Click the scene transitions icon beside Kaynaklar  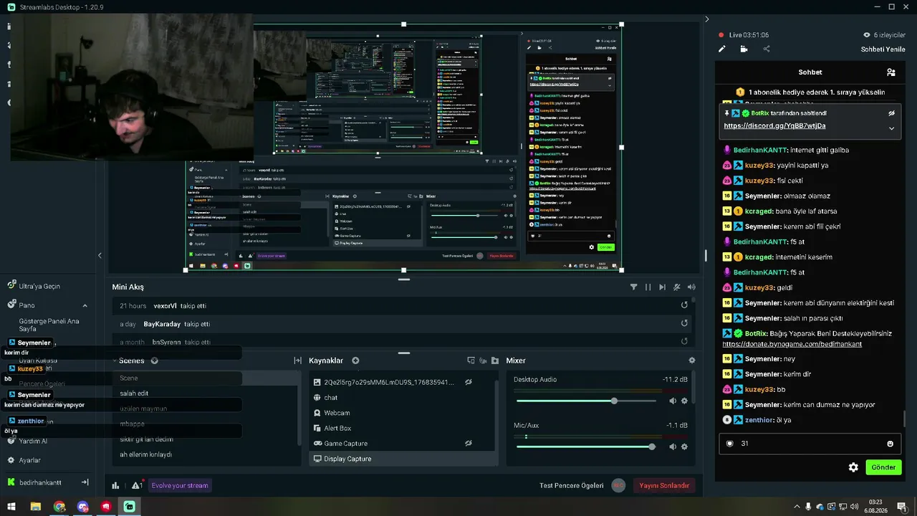tap(297, 360)
